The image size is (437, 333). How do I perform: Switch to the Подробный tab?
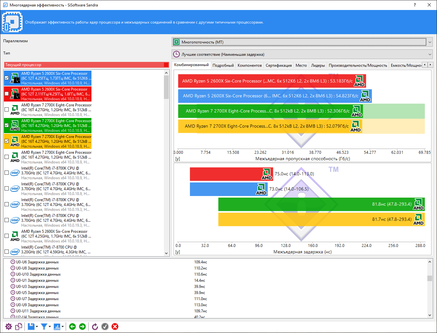(x=223, y=65)
